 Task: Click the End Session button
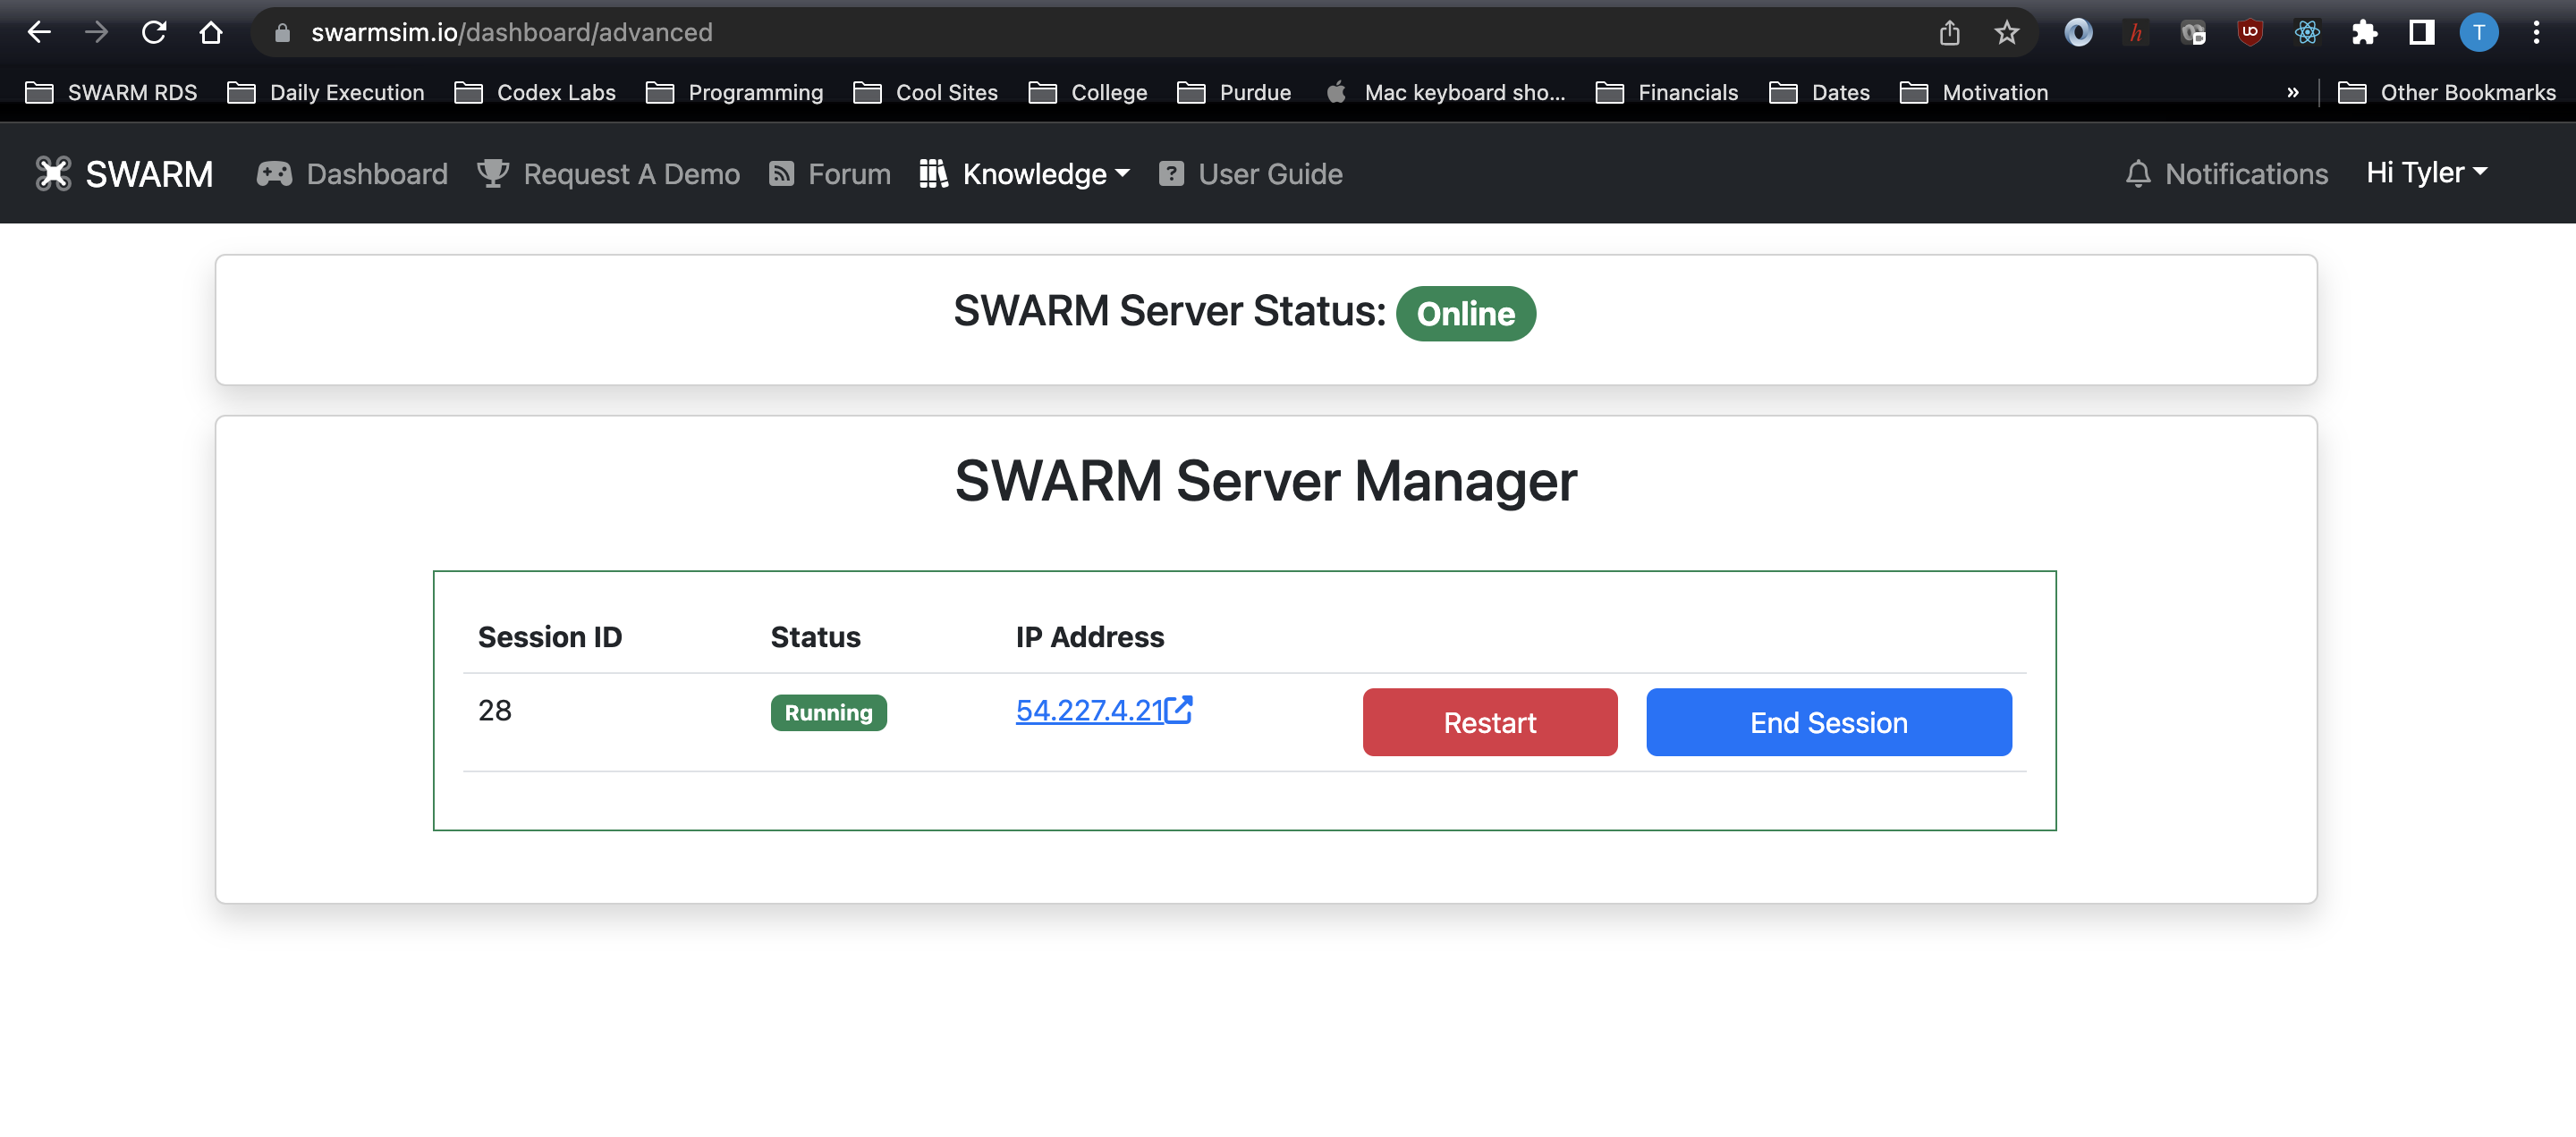(1828, 722)
